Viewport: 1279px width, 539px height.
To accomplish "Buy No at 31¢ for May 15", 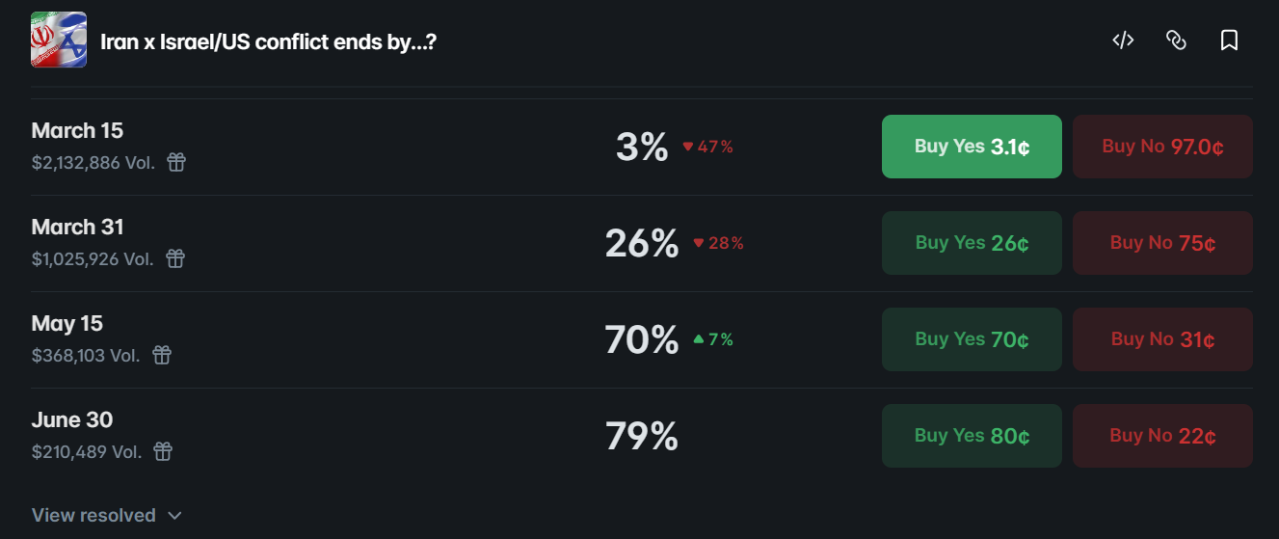I will click(1162, 339).
